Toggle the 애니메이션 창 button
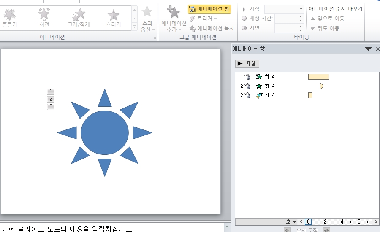Screen dimensions: 380x232 click(x=209, y=9)
